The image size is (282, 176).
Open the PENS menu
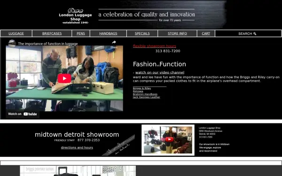[81, 33]
